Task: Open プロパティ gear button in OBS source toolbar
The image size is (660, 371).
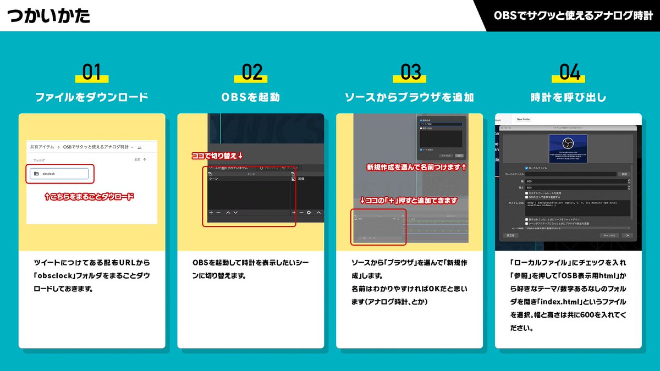Action: point(269,168)
